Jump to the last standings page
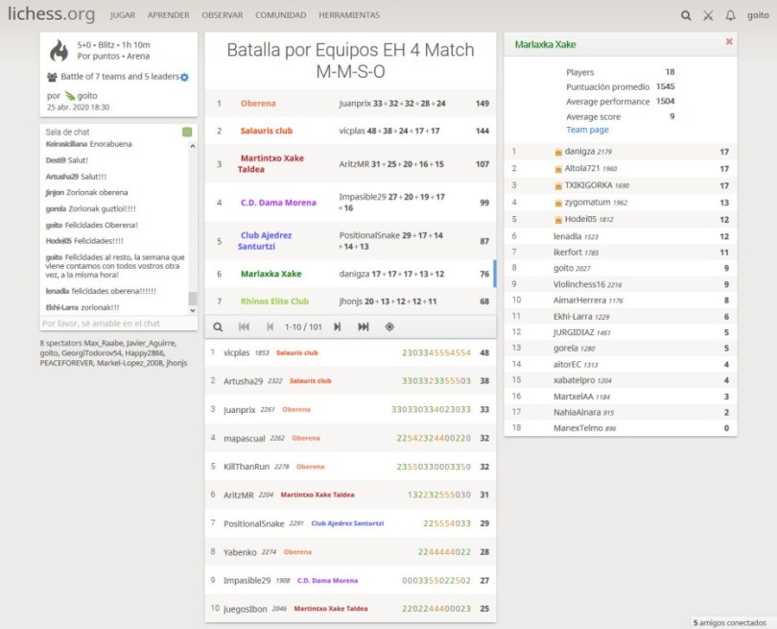Viewport: 777px width, 629px height. pos(364,327)
